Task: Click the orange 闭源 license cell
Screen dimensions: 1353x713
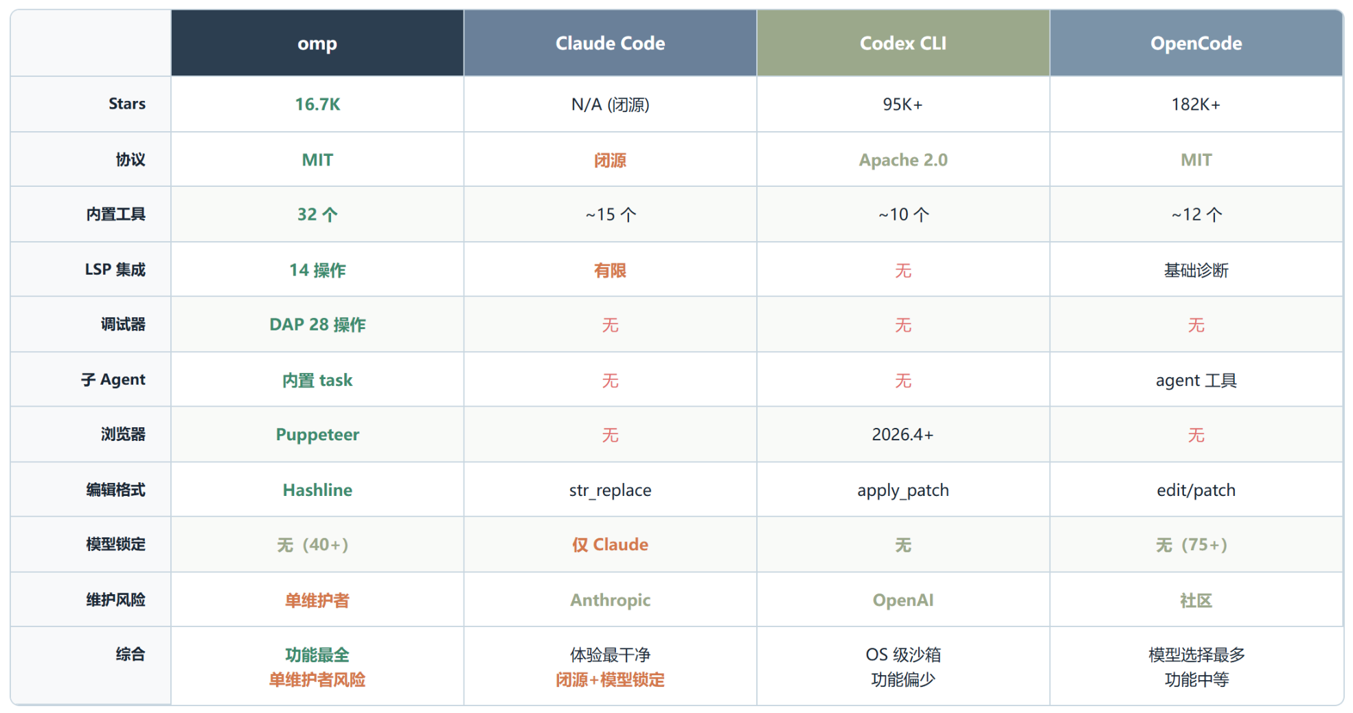Action: point(610,160)
